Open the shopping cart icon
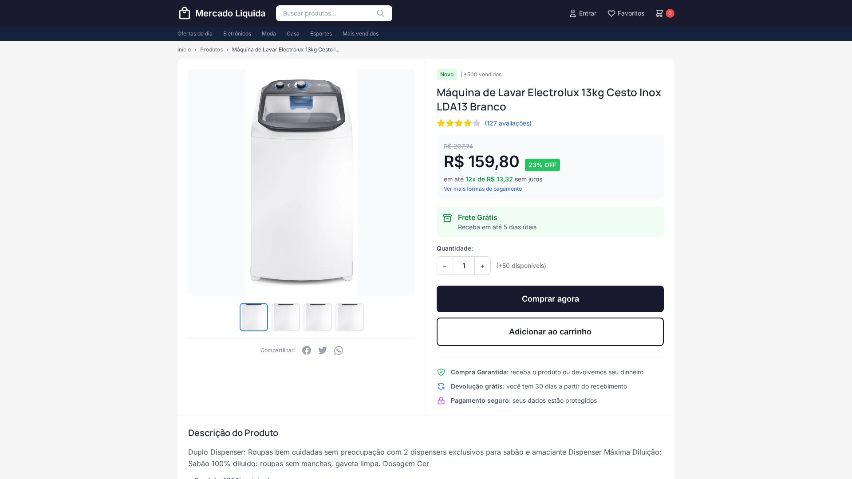This screenshot has width=852, height=479. 659,13
